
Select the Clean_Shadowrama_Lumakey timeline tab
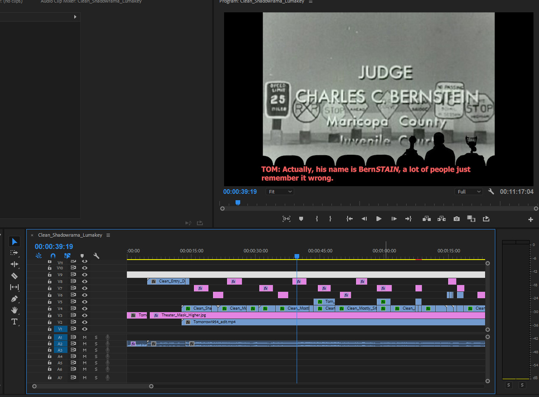click(x=70, y=235)
